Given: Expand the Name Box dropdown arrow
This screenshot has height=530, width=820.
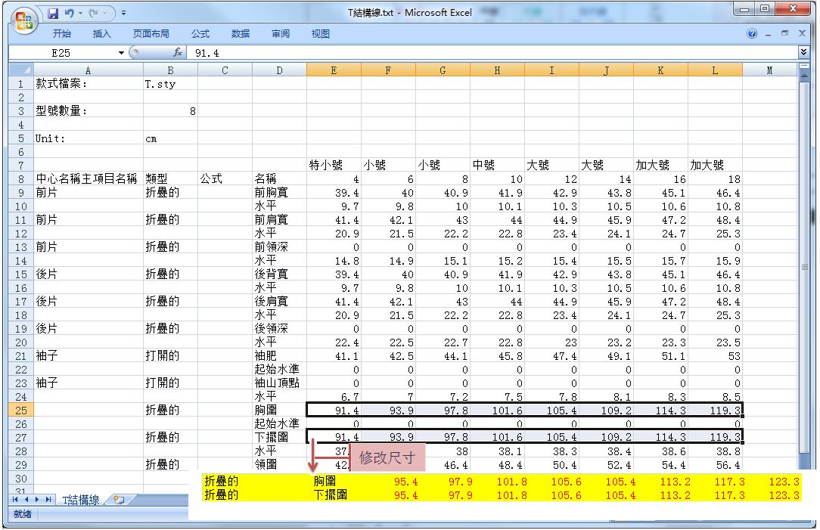Looking at the screenshot, I should 121,53.
